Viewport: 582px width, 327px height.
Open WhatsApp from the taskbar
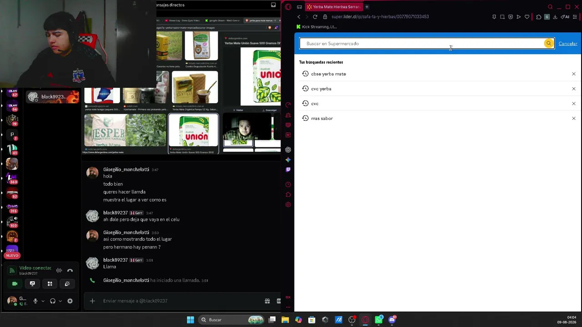point(379,320)
